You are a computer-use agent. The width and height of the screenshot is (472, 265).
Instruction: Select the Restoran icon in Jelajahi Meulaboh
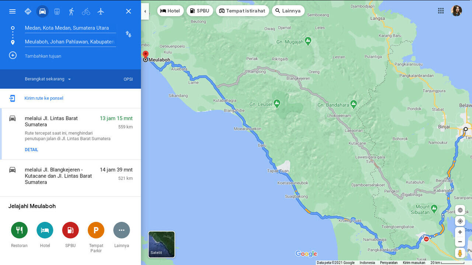(19, 230)
